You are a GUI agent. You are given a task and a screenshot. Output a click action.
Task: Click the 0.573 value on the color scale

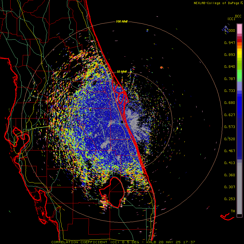[x=230, y=127]
